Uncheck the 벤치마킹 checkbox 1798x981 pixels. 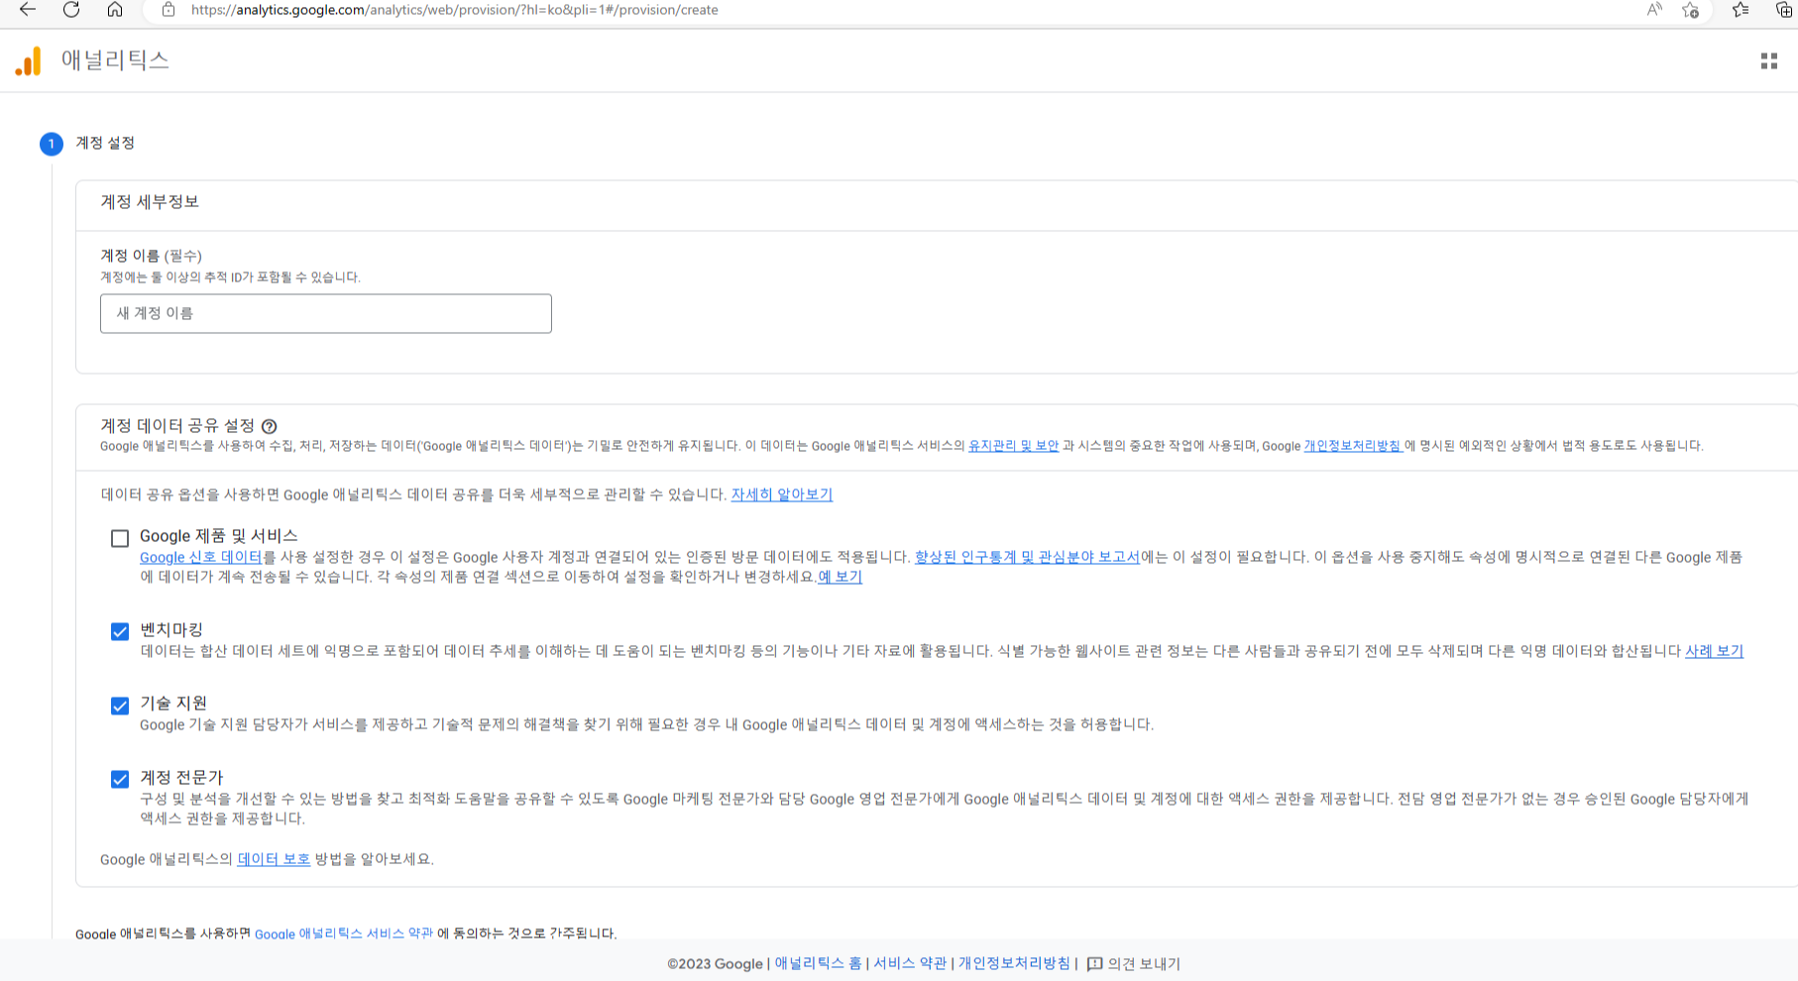(120, 631)
